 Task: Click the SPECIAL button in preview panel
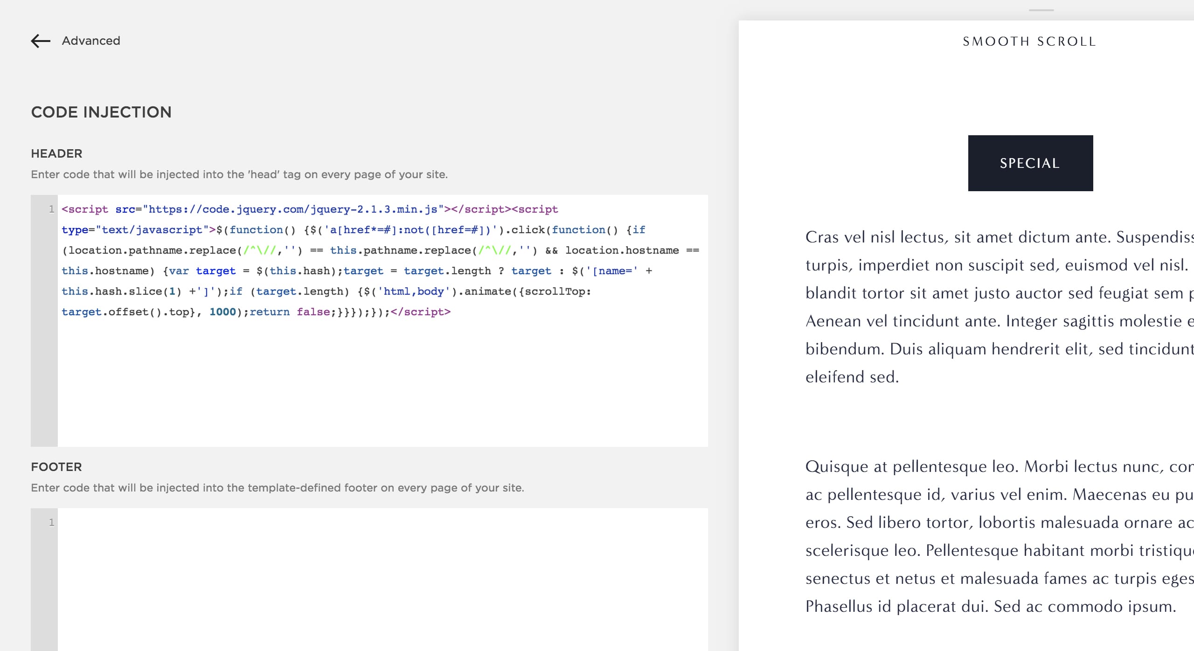[x=1030, y=163]
